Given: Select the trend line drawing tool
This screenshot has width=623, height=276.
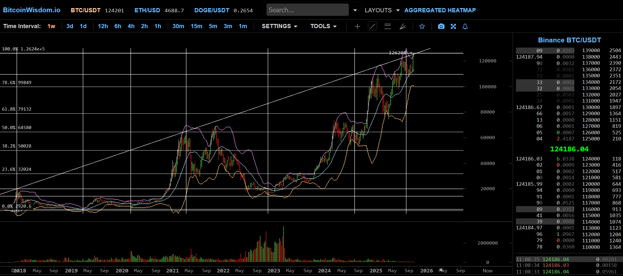Looking at the screenshot, I should point(373,27).
